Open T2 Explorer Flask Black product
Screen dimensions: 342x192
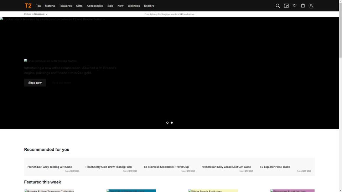275,167
